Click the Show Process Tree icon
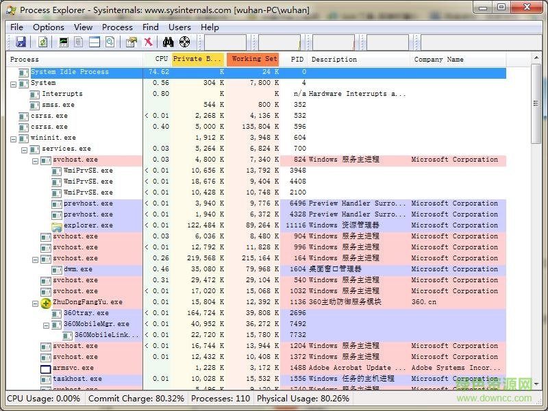 click(78, 41)
